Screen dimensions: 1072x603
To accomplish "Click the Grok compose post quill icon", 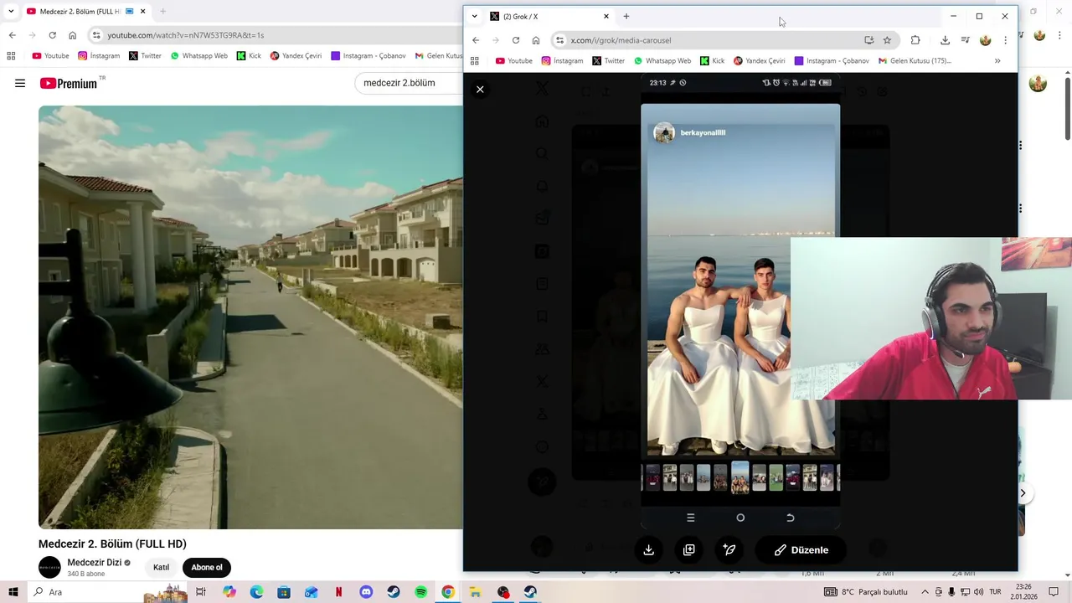I will pos(729,550).
